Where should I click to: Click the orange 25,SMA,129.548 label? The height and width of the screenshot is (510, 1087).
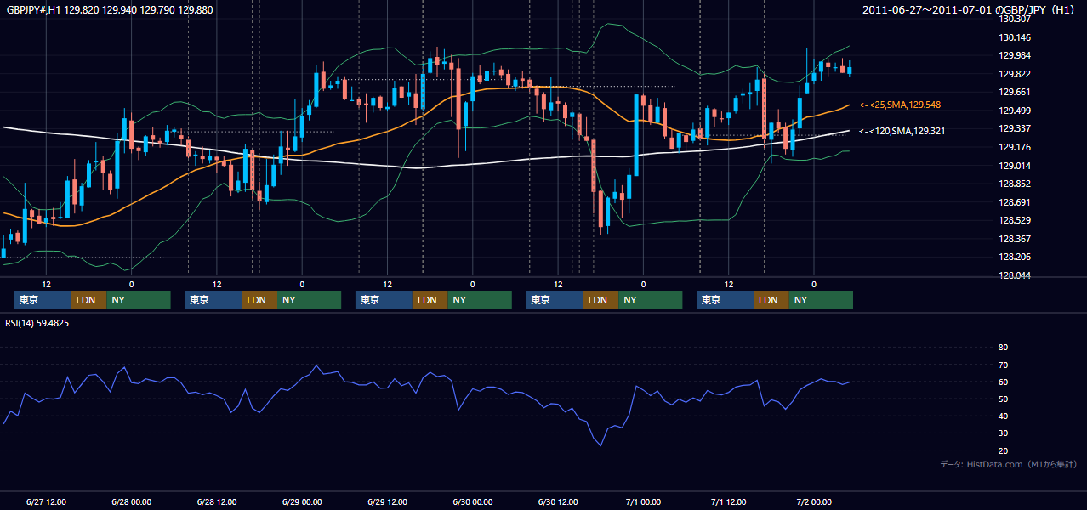[x=900, y=105]
